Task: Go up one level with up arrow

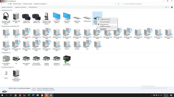Action: click(x=8, y=4)
